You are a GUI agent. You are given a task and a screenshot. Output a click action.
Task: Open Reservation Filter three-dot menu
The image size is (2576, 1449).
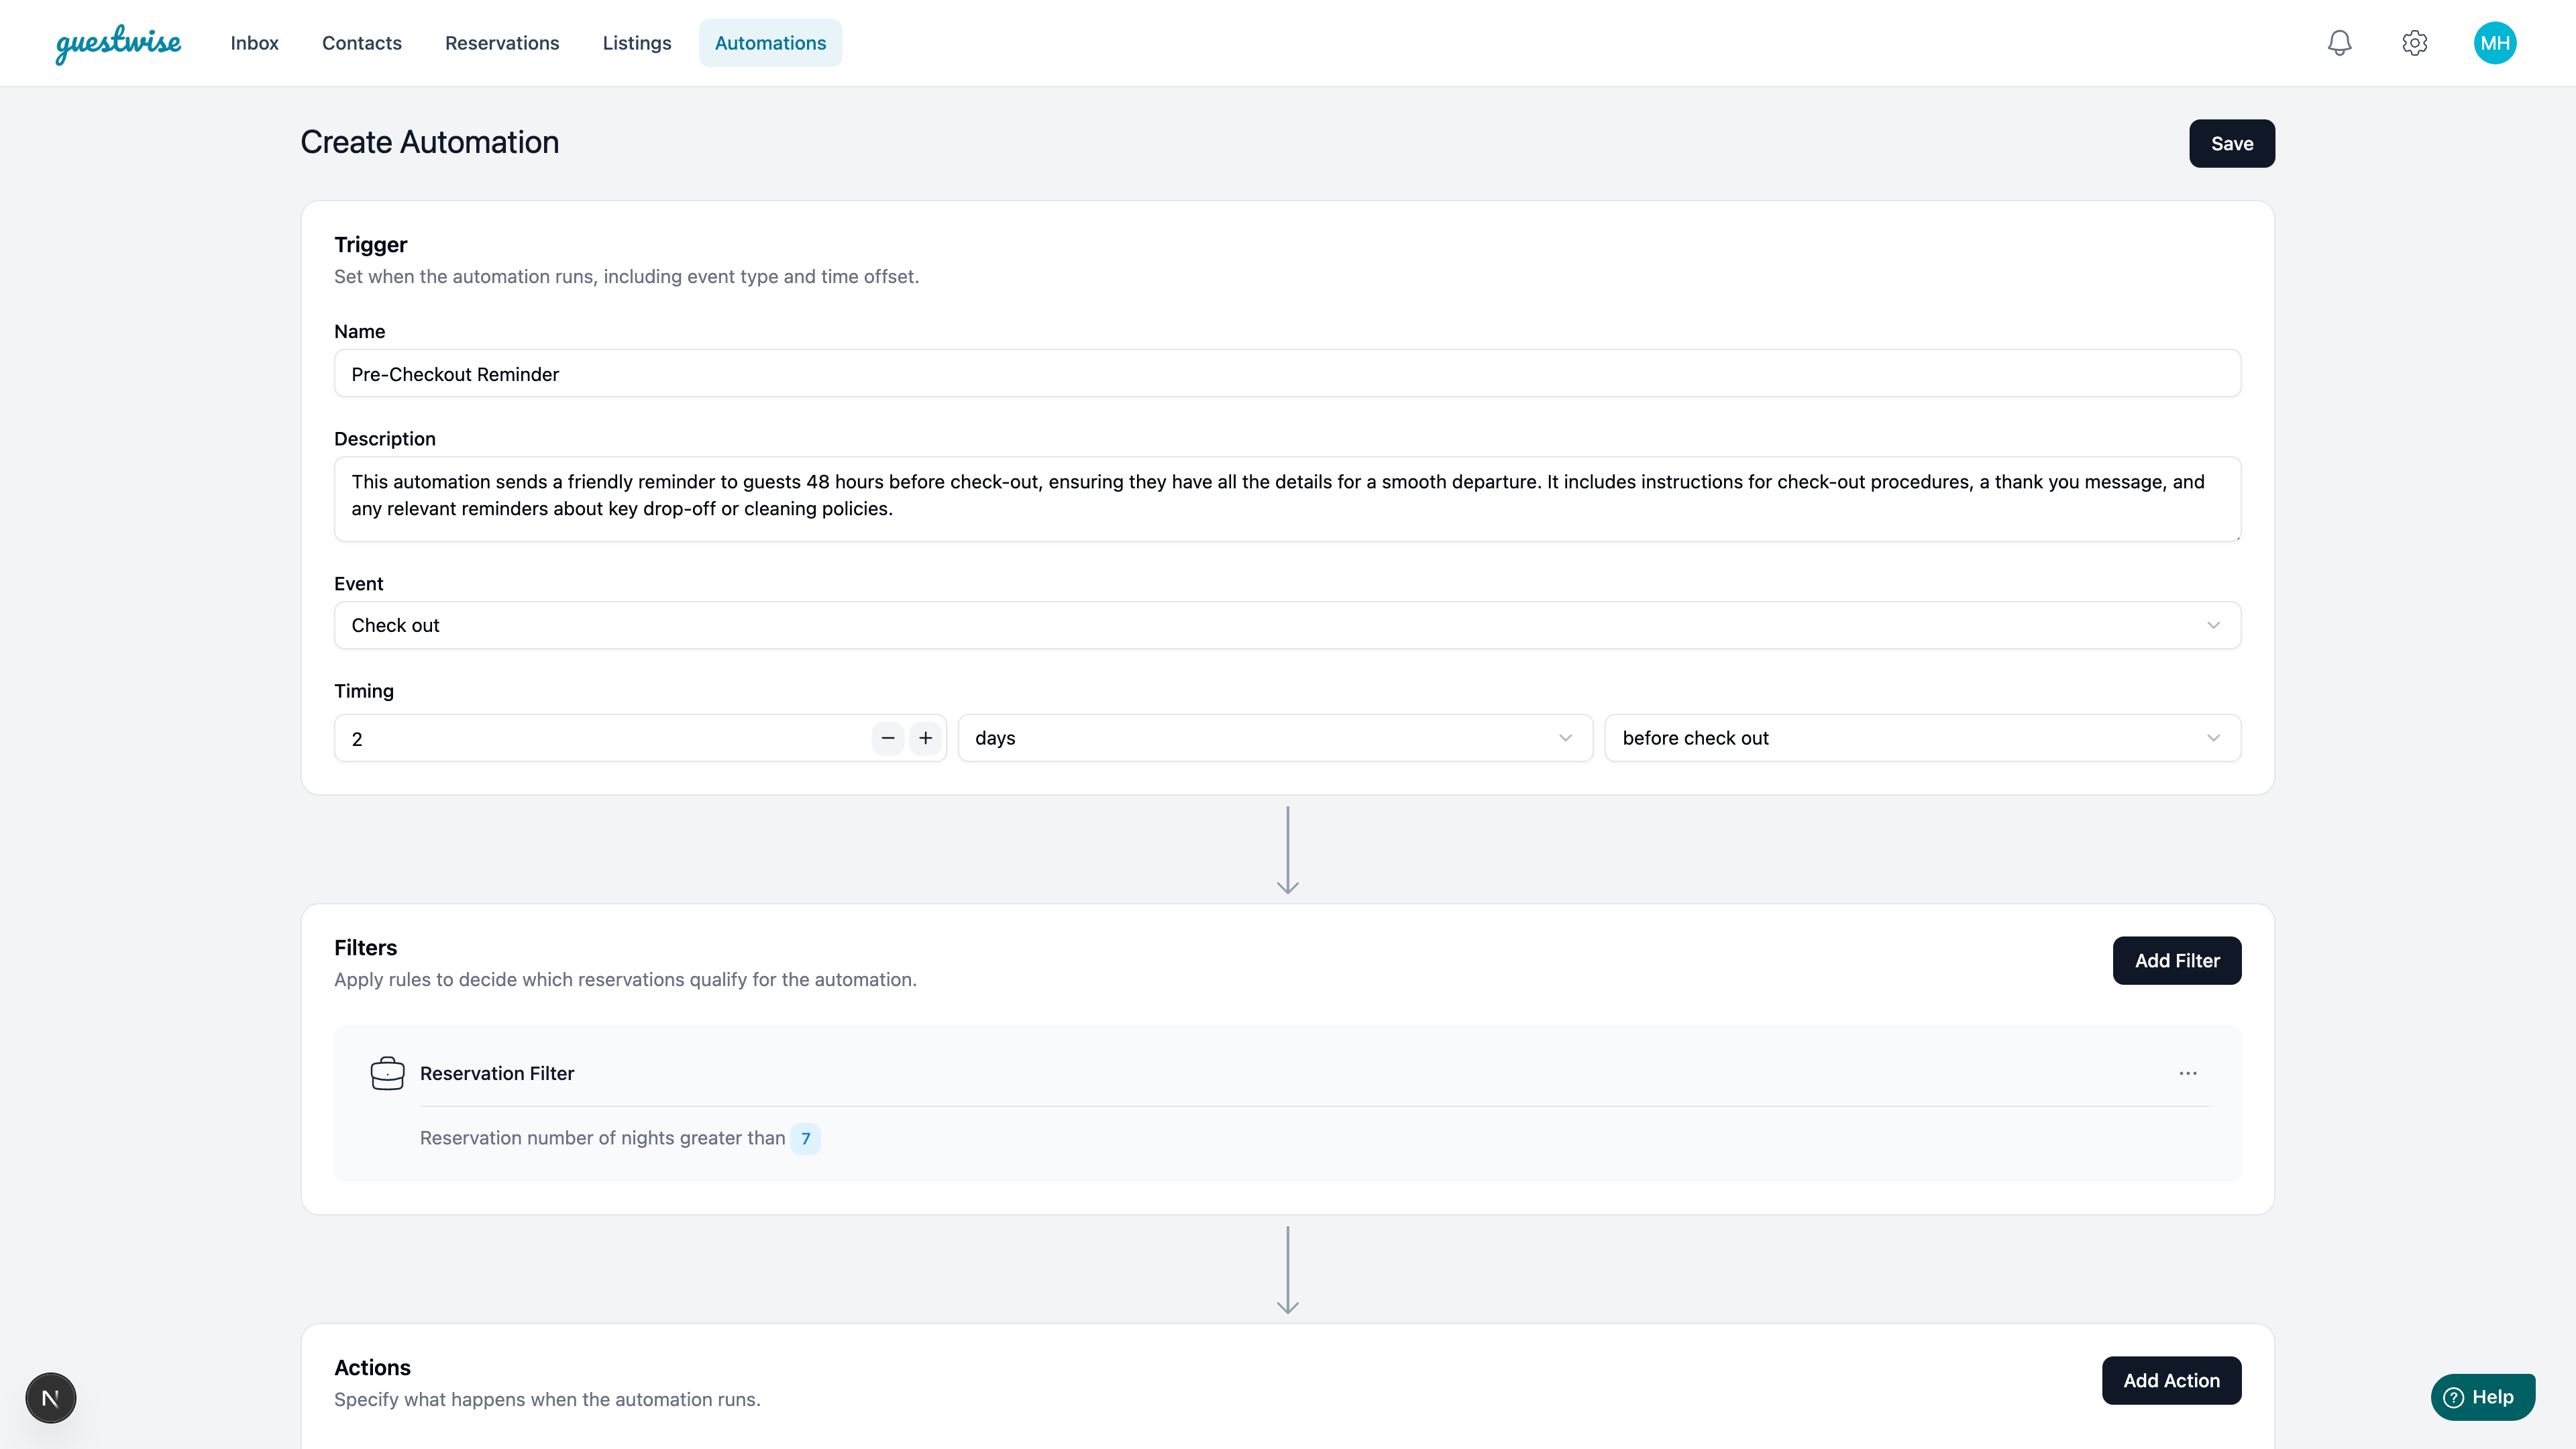[x=2187, y=1073]
